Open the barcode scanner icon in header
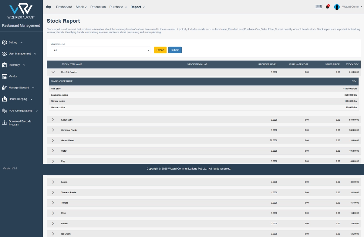The width and height of the screenshot is (364, 237). [x=318, y=7]
